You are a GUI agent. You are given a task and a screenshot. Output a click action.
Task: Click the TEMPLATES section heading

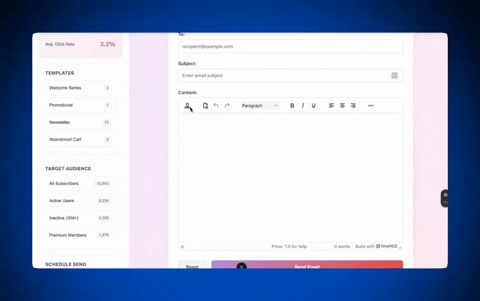click(x=60, y=73)
